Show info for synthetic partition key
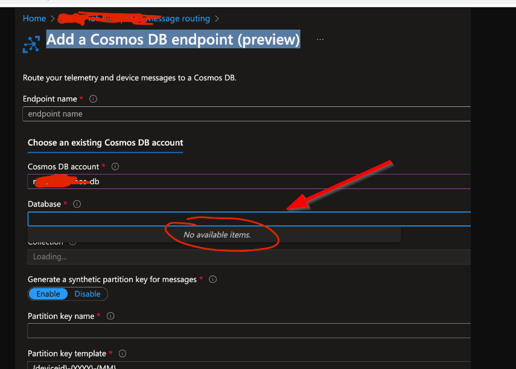This screenshot has width=516, height=369. 213,280
